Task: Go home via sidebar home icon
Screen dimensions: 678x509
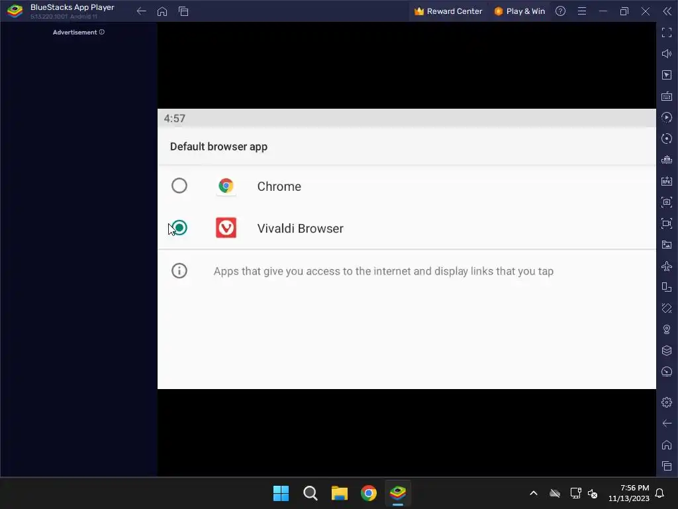Action: click(x=667, y=445)
